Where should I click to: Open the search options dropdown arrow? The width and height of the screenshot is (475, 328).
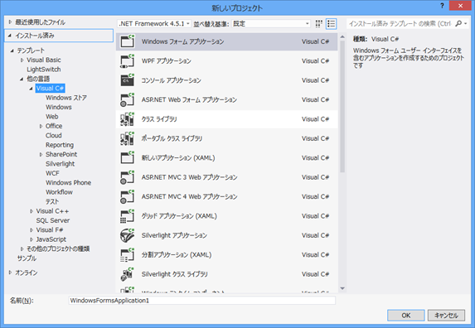(x=466, y=23)
